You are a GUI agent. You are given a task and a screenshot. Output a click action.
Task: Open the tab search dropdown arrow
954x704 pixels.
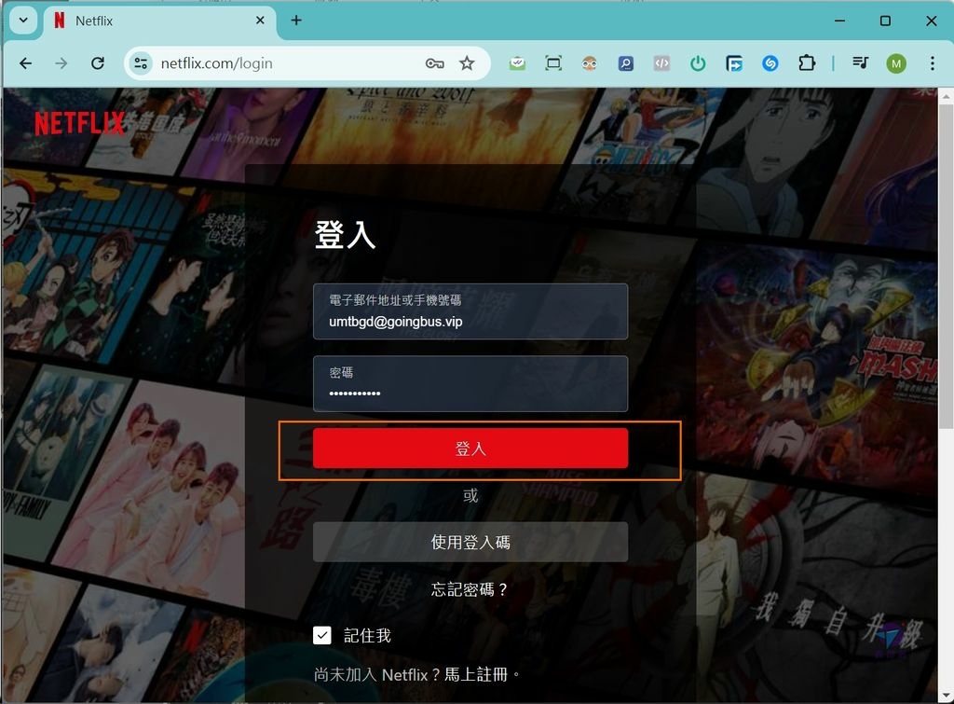point(23,21)
